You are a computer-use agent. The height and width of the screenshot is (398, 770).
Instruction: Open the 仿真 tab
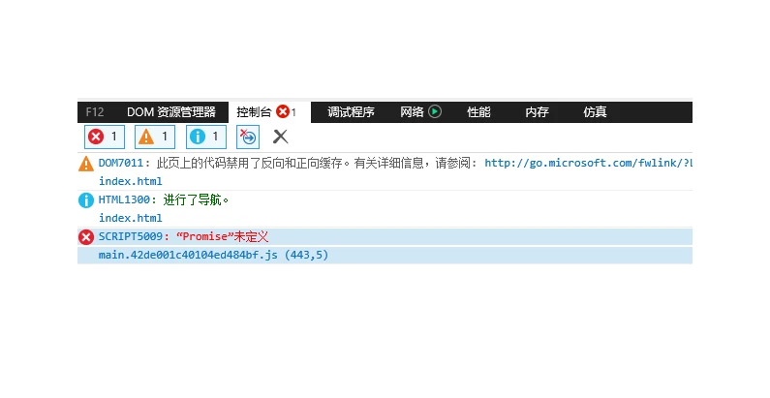[596, 112]
